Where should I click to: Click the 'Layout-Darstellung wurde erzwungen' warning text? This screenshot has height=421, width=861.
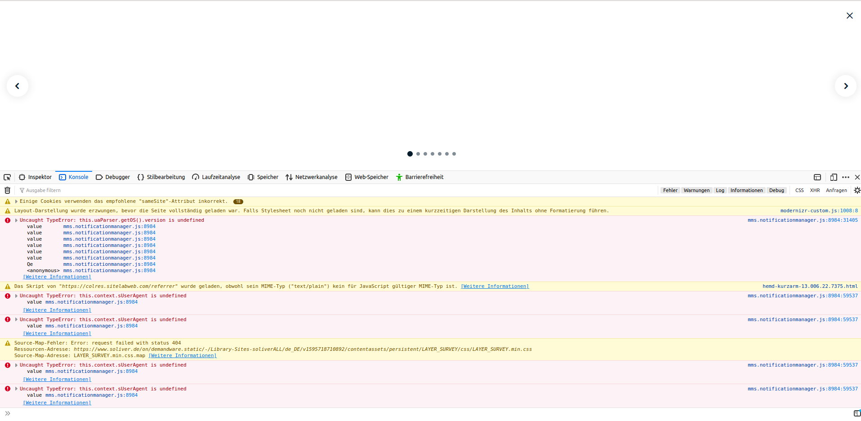(312, 211)
